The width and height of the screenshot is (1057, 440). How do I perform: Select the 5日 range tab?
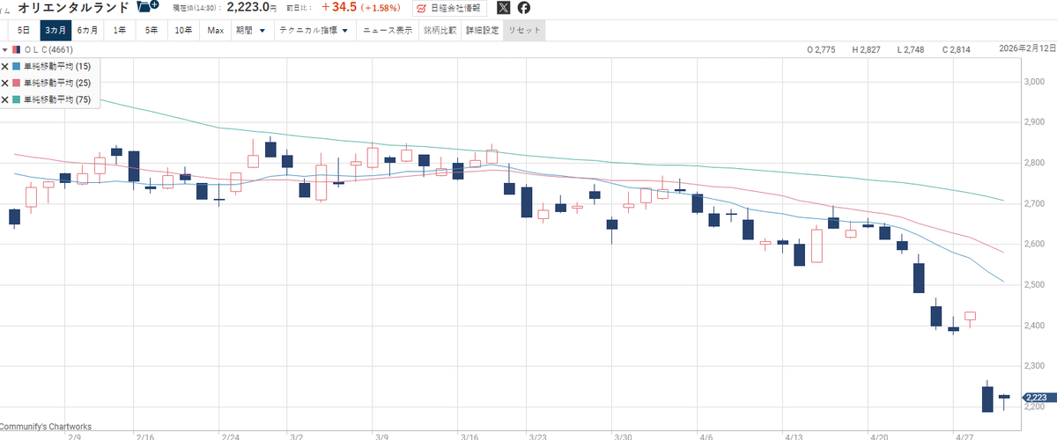[24, 30]
